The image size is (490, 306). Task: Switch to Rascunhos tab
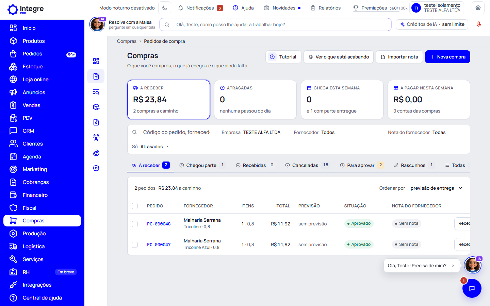[414, 165]
